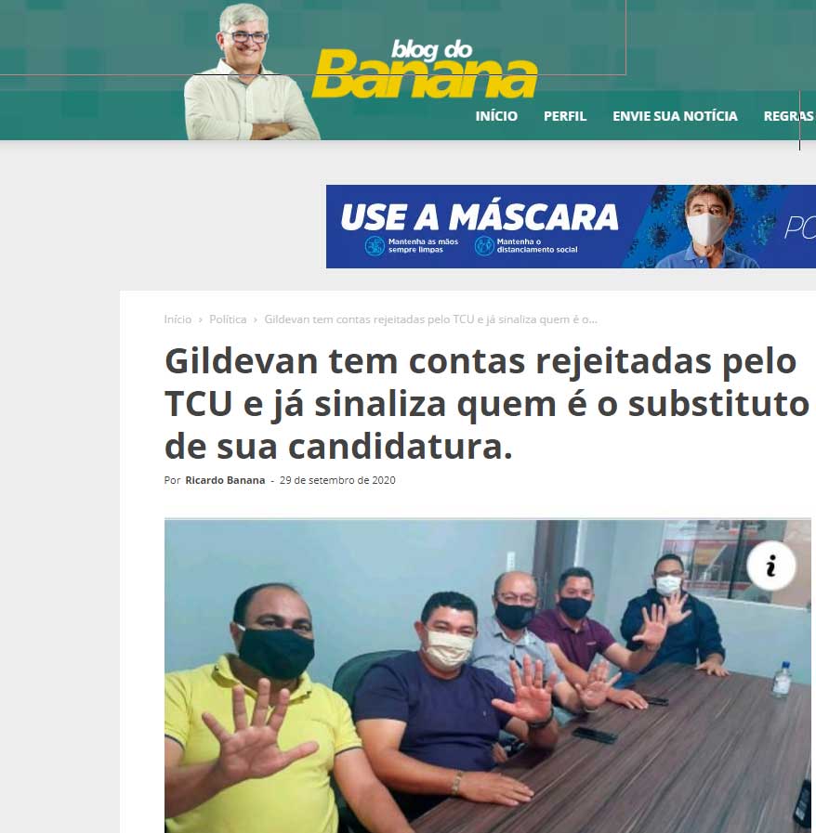Click the Gildevan article headline

[x=486, y=404]
